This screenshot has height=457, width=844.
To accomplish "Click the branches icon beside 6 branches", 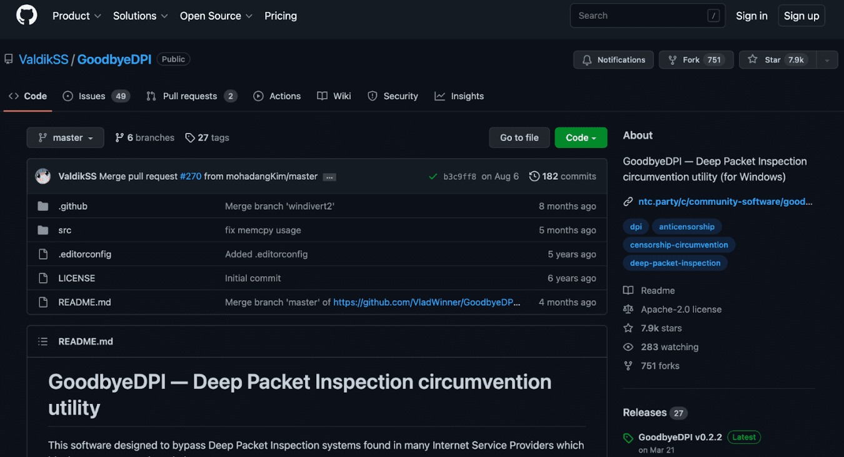I will click(x=119, y=137).
